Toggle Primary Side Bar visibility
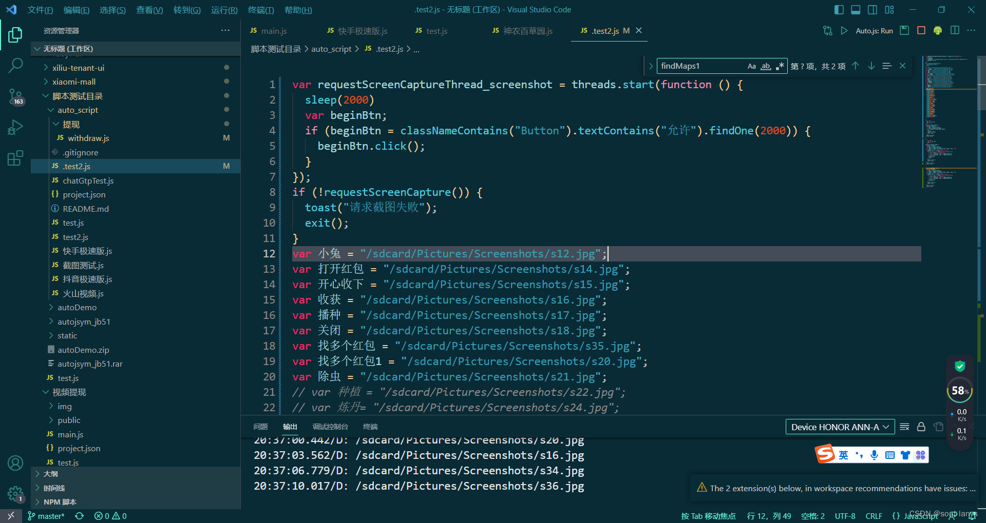The image size is (986, 523). (x=839, y=10)
